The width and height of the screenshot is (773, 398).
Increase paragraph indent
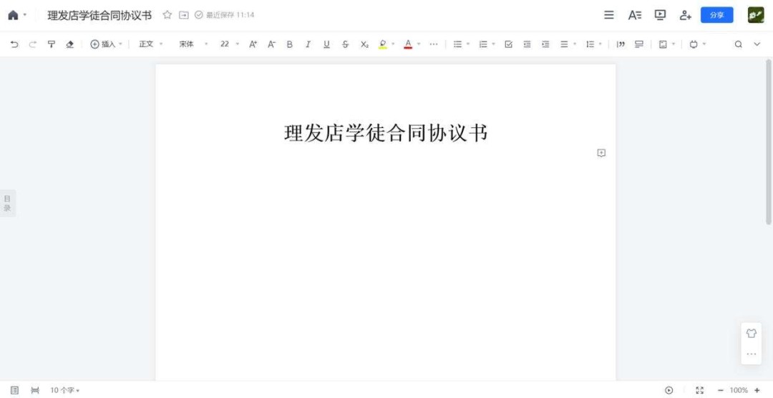(x=545, y=44)
